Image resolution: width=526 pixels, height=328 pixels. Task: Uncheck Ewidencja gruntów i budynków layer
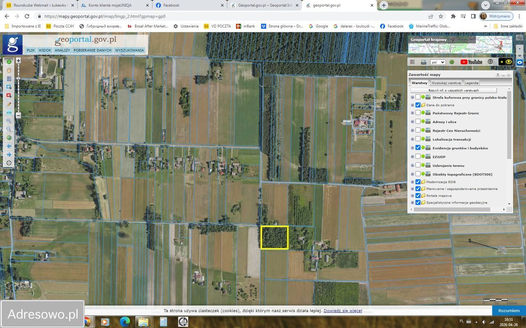(418, 148)
